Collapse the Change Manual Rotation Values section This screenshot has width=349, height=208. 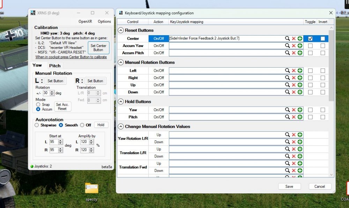(x=121, y=126)
